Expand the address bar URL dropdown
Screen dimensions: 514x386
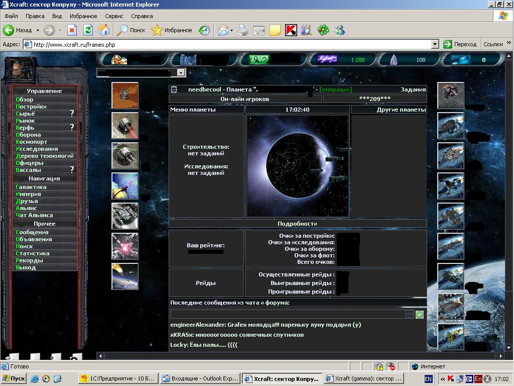[435, 44]
